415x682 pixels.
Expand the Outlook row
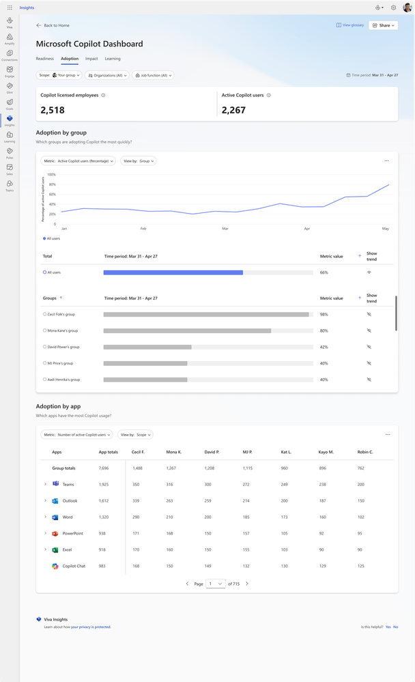pyautogui.click(x=45, y=500)
